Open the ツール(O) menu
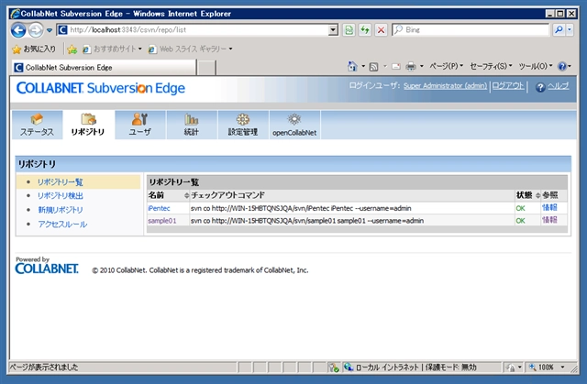The image size is (587, 384). [536, 66]
